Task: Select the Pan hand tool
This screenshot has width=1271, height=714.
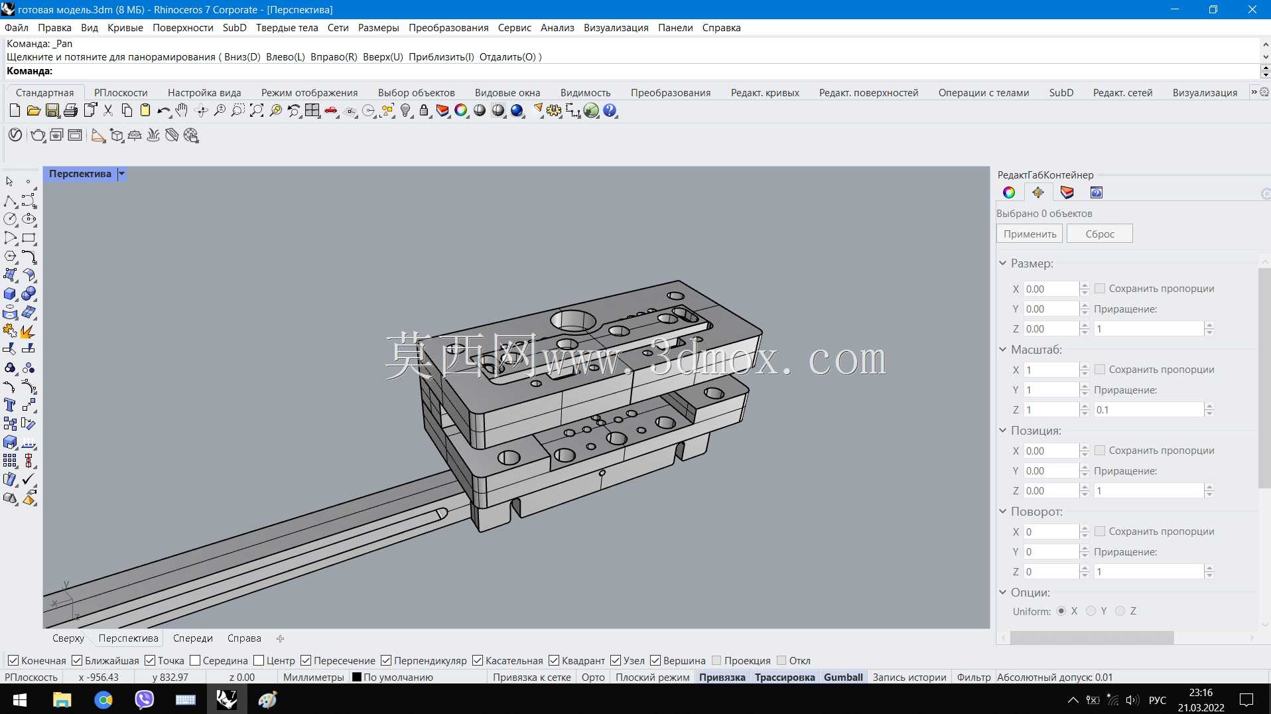Action: pyautogui.click(x=182, y=111)
